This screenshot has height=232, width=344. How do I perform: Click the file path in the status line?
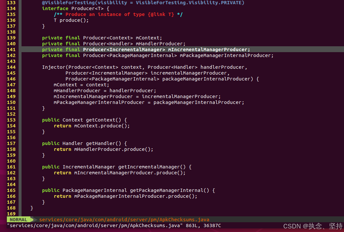[x=124, y=220]
